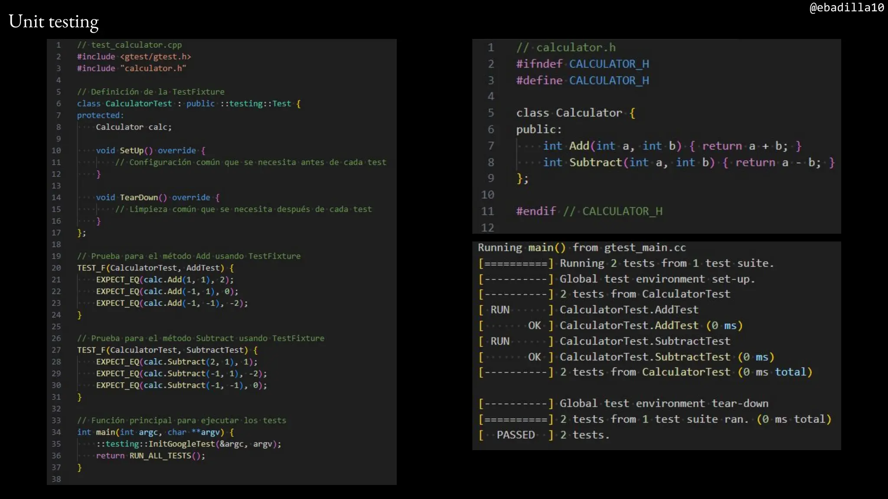Click the 'void TearDown() override' line
The image size is (888, 499).
(x=158, y=197)
